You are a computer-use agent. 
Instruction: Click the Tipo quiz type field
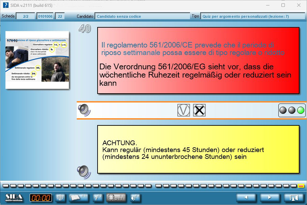pyautogui.click(x=252, y=16)
